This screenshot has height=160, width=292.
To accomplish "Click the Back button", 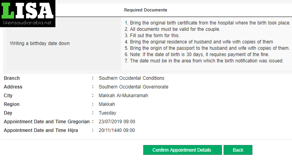I will (238, 150).
